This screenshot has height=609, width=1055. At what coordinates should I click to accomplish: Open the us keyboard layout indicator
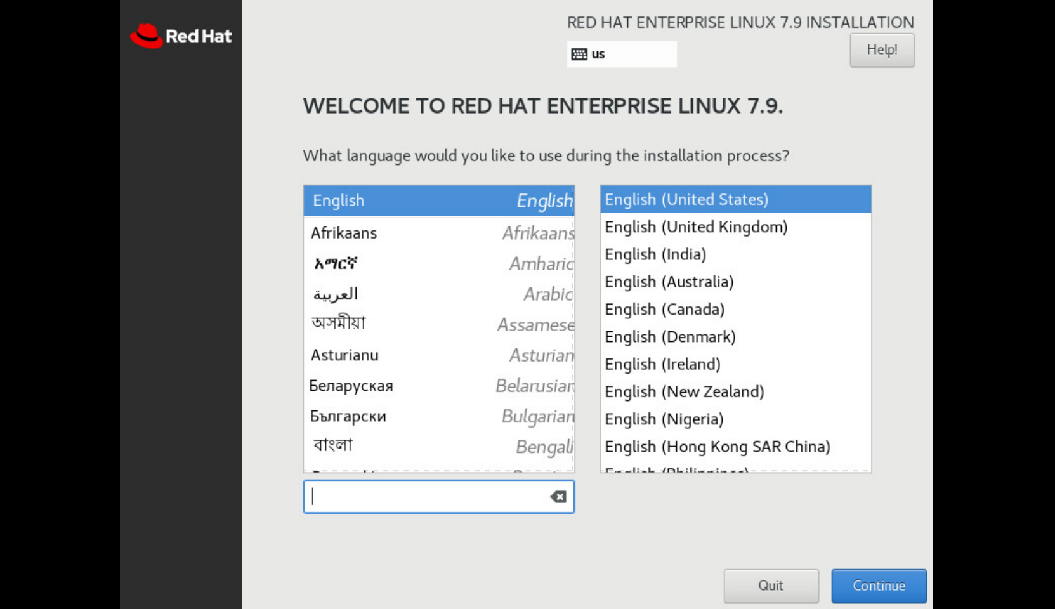622,54
